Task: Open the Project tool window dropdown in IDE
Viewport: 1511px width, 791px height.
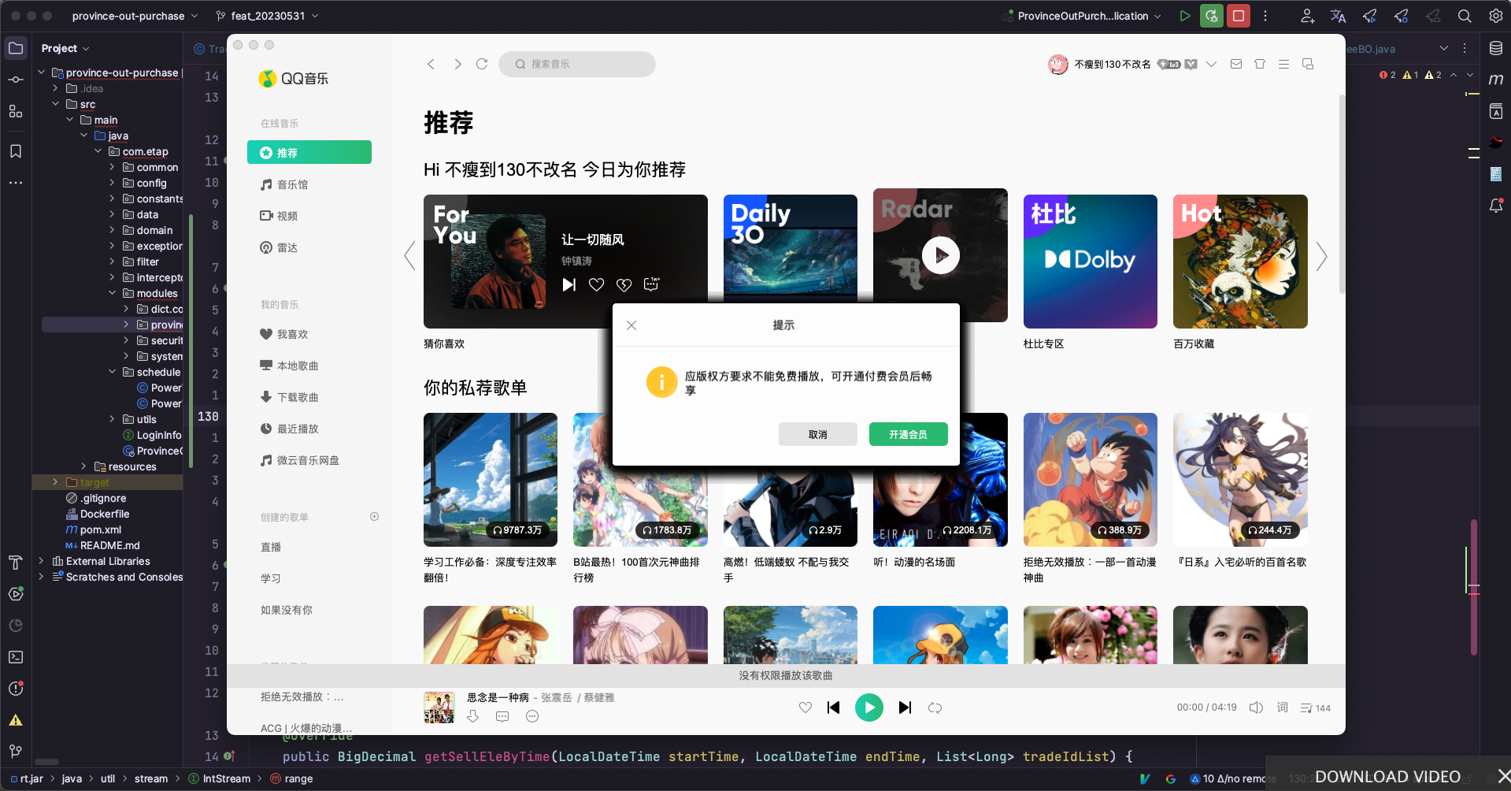Action: (65, 48)
